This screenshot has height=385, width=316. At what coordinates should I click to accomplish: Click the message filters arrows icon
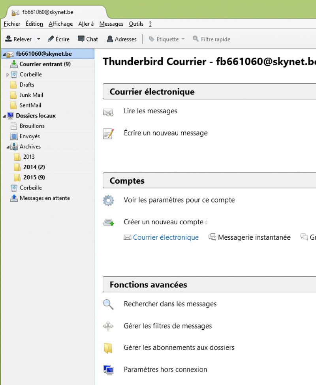(x=108, y=326)
